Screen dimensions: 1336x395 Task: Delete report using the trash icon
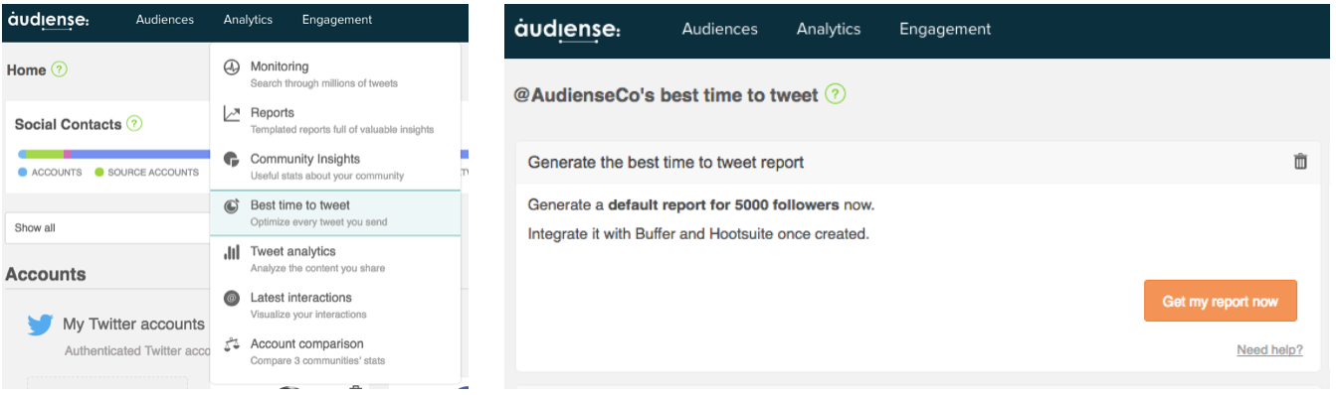[x=1300, y=162]
